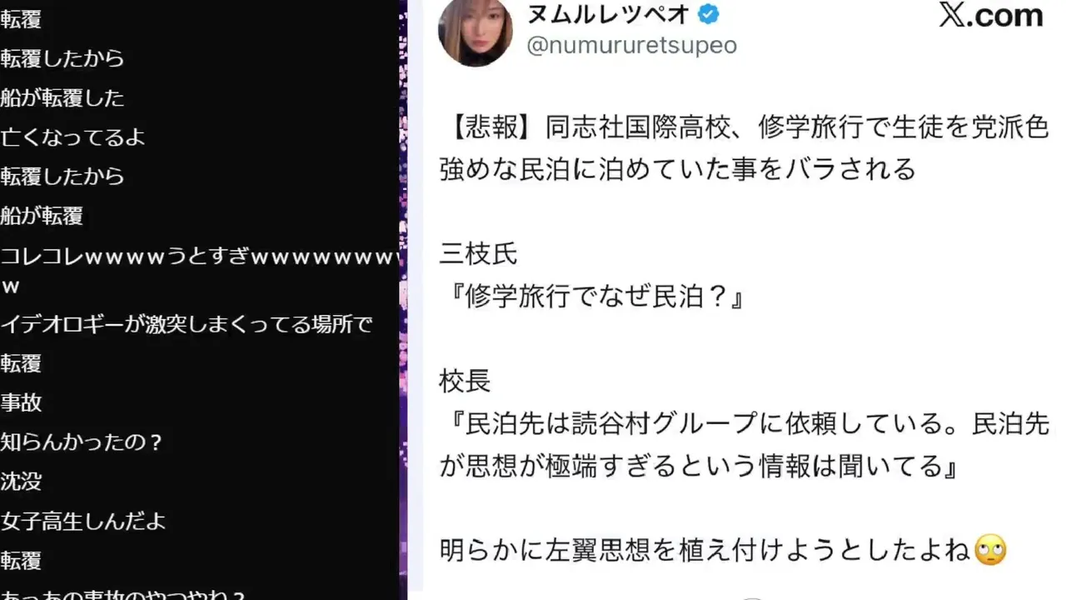Select chat comment 知らんかったの？

coord(82,442)
